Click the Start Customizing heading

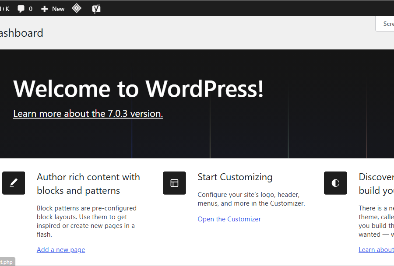235,177
